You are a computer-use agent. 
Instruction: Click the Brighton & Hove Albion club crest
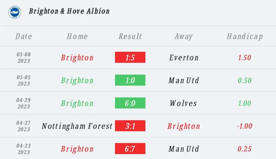[x=15, y=12]
